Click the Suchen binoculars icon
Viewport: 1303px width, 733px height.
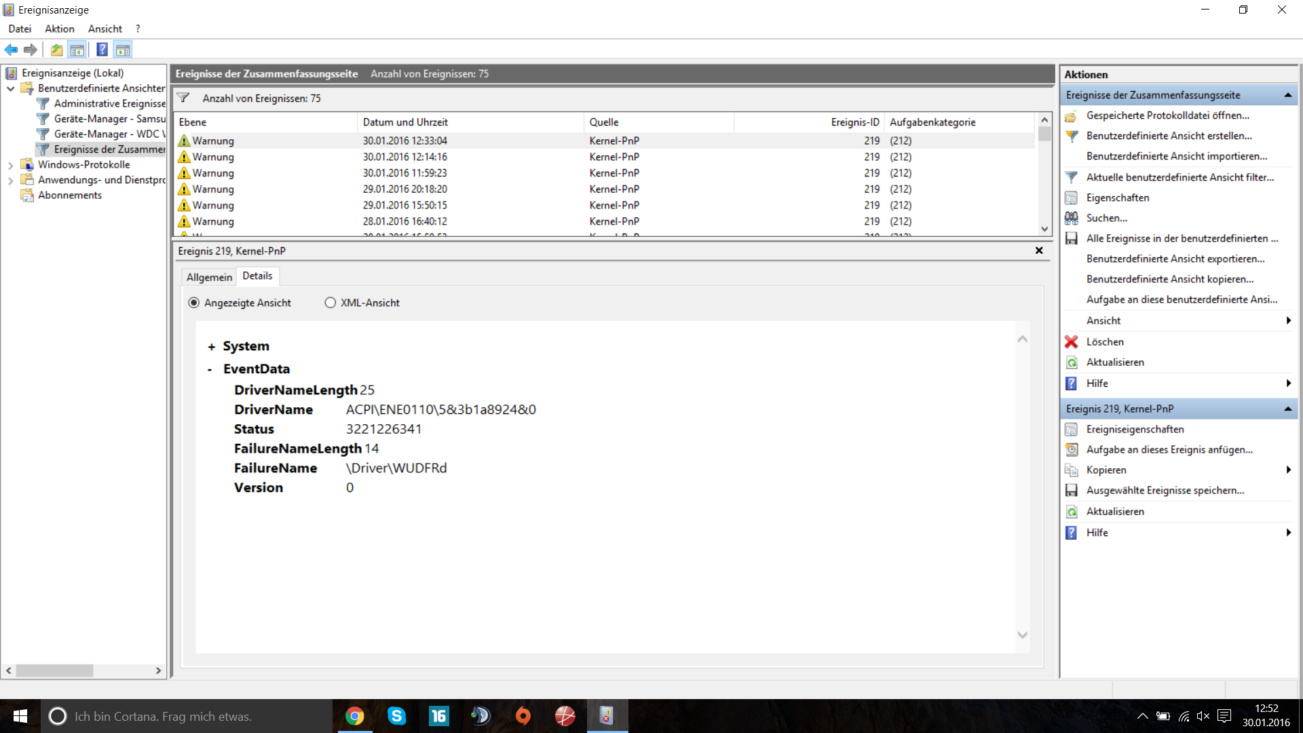1071,218
